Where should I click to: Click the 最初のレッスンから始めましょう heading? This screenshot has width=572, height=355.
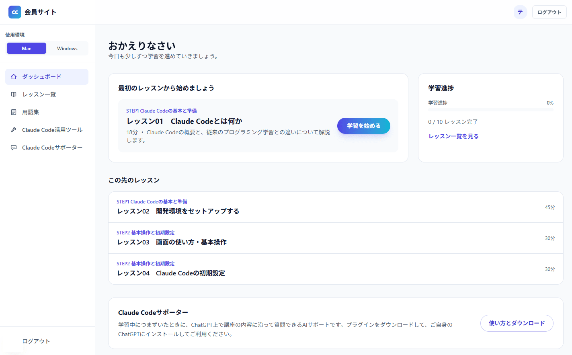[166, 88]
